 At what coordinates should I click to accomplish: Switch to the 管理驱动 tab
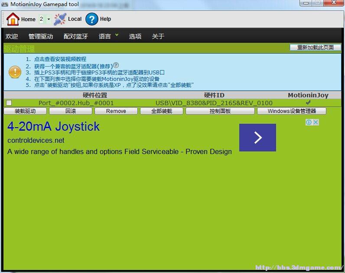[41, 36]
